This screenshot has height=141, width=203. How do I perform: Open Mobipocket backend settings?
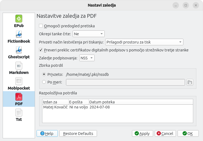[19, 84]
